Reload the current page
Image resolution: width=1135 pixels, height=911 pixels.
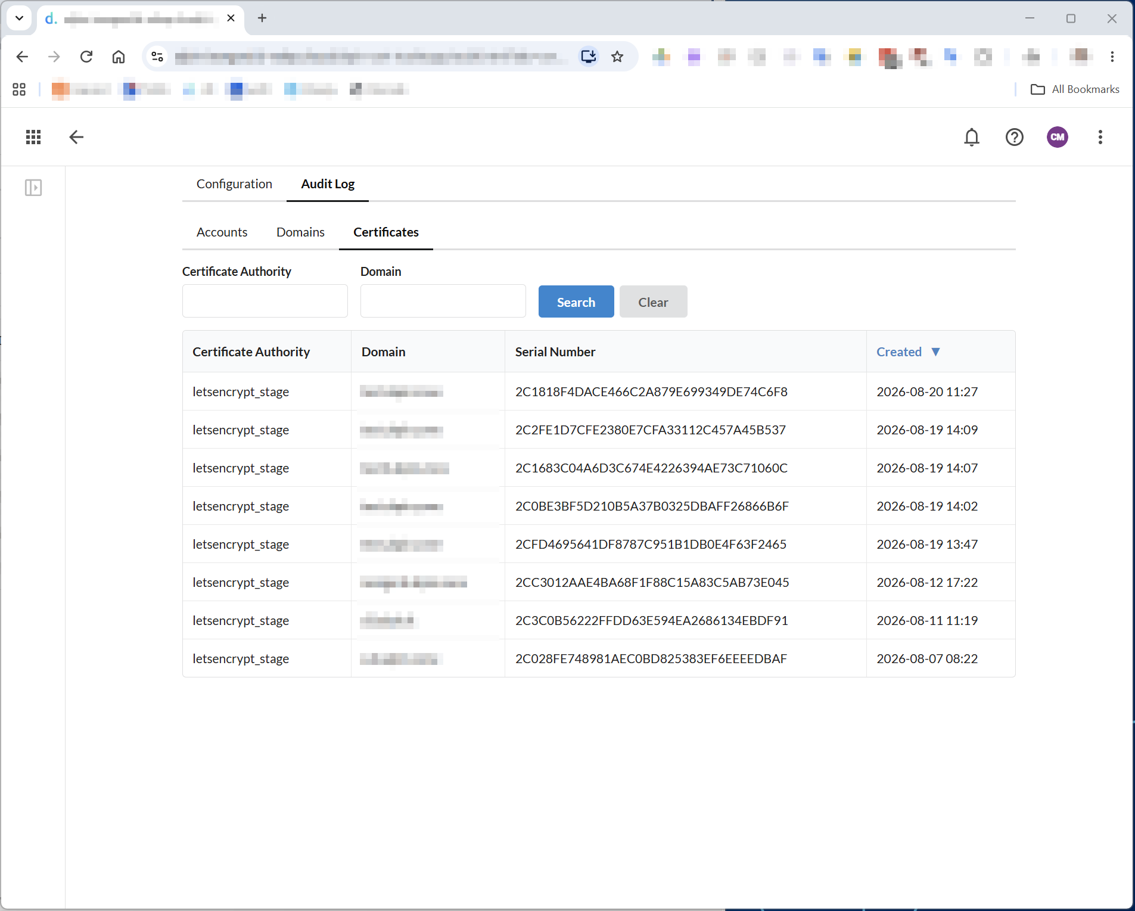(x=86, y=57)
